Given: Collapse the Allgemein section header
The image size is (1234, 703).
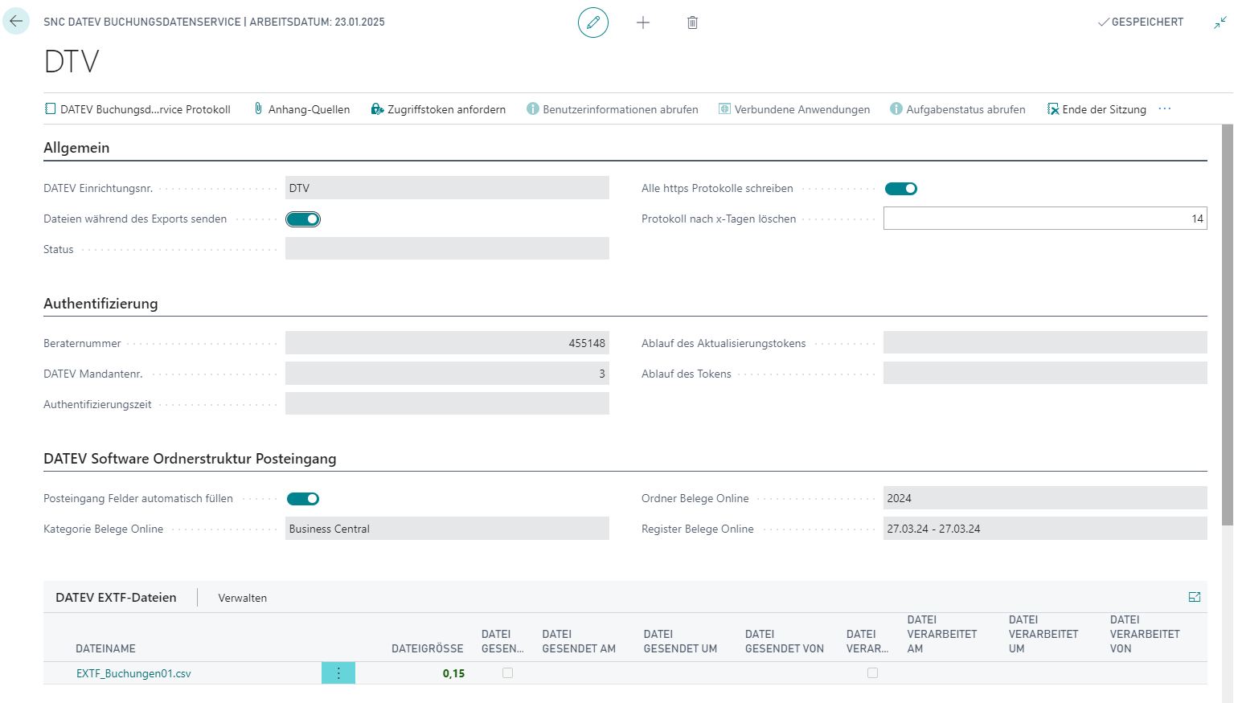Looking at the screenshot, I should pos(76,148).
